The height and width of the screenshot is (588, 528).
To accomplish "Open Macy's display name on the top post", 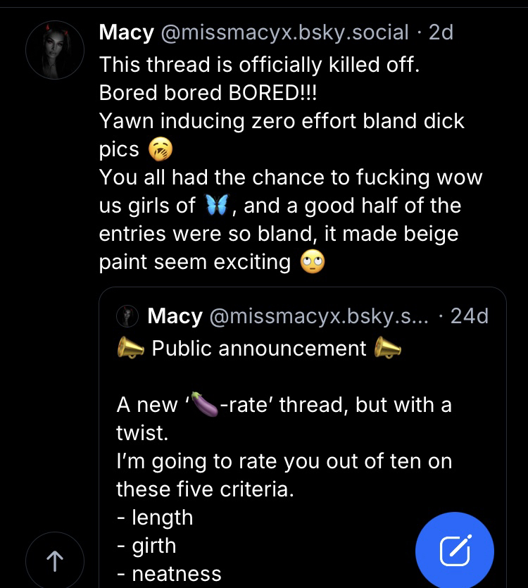I will (x=127, y=32).
